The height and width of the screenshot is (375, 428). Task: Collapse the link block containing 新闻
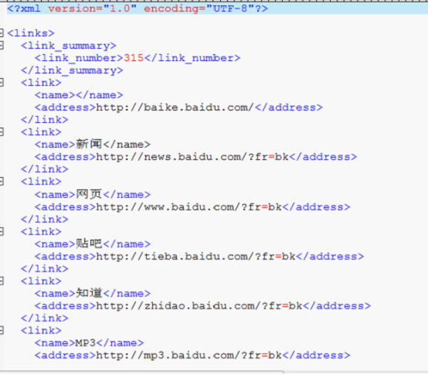point(2,132)
